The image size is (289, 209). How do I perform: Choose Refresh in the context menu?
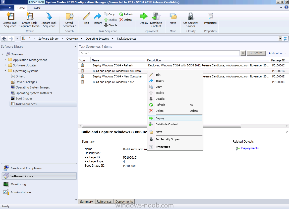click(175, 105)
